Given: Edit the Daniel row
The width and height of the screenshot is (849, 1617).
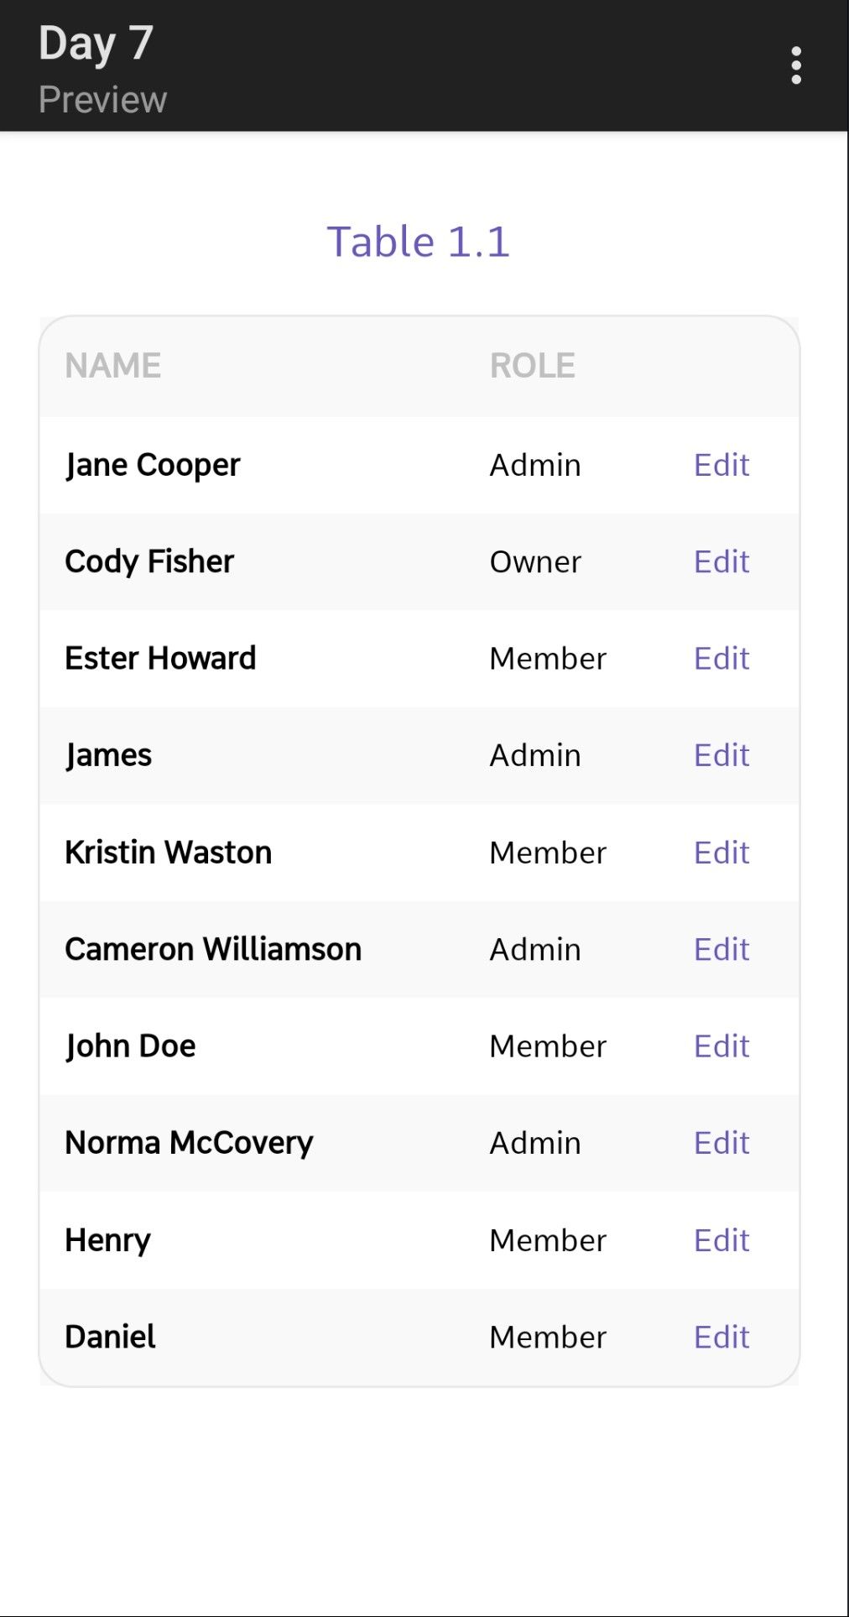Looking at the screenshot, I should [x=721, y=1337].
